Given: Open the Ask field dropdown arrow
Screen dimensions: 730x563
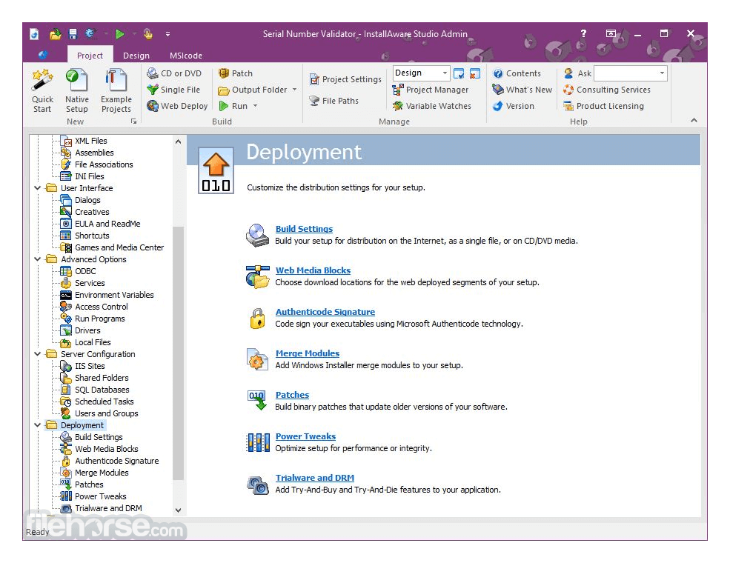Looking at the screenshot, I should [x=662, y=73].
